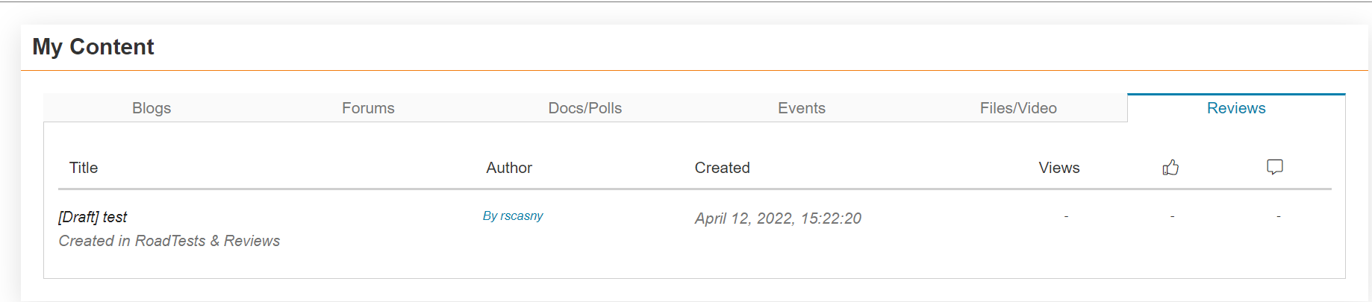Click the draft's likes count dash
This screenshot has height=302, width=1372.
tap(1172, 216)
